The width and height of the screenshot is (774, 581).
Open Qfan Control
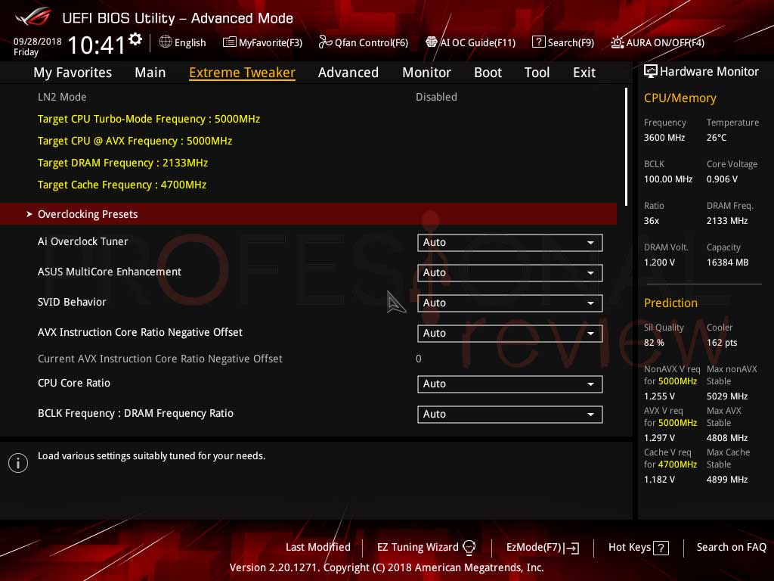pyautogui.click(x=363, y=42)
